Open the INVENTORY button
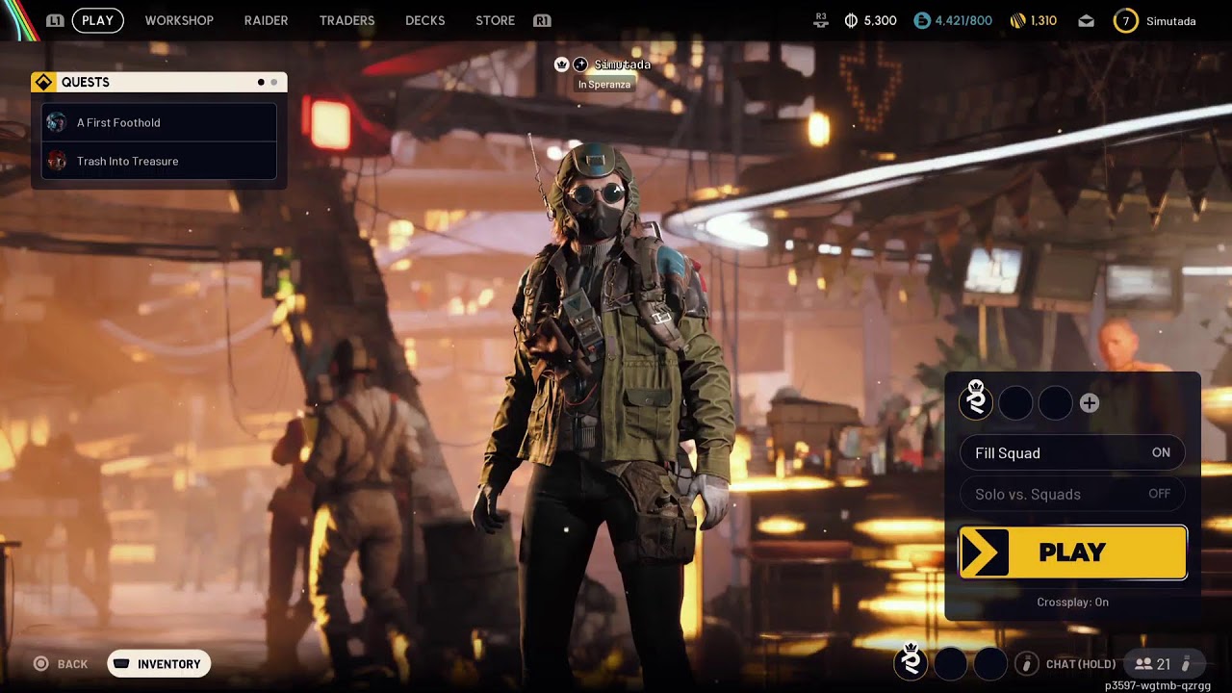Image resolution: width=1232 pixels, height=693 pixels. point(159,664)
